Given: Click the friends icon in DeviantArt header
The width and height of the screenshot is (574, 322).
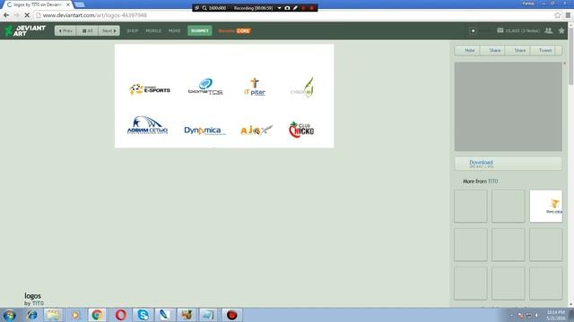Looking at the screenshot, I should coord(548,30).
